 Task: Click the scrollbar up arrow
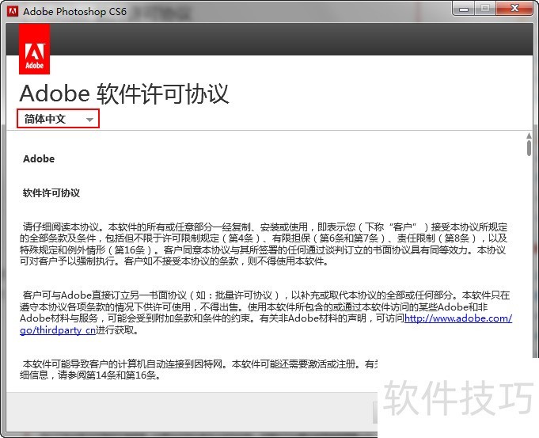click(x=529, y=135)
